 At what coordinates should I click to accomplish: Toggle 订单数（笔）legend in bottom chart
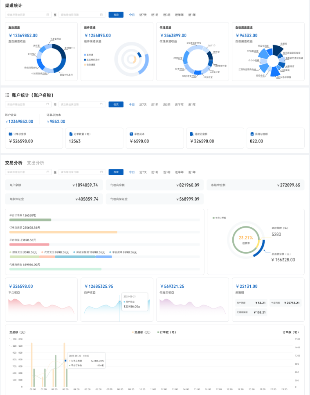[166, 332]
